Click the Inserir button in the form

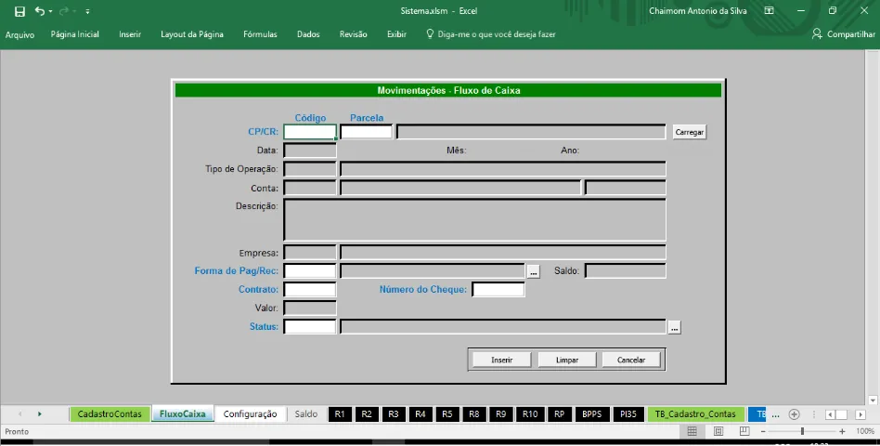(501, 360)
